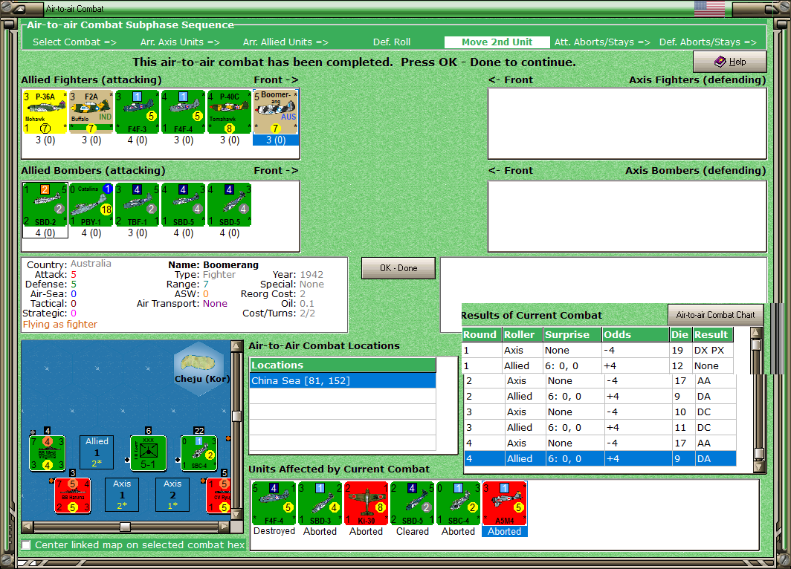Click the TBF-1 bomber unit
Screen dimensions: 791x569
pos(138,204)
